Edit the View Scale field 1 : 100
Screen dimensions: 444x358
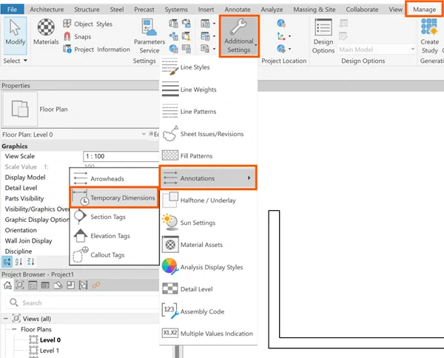(x=121, y=156)
